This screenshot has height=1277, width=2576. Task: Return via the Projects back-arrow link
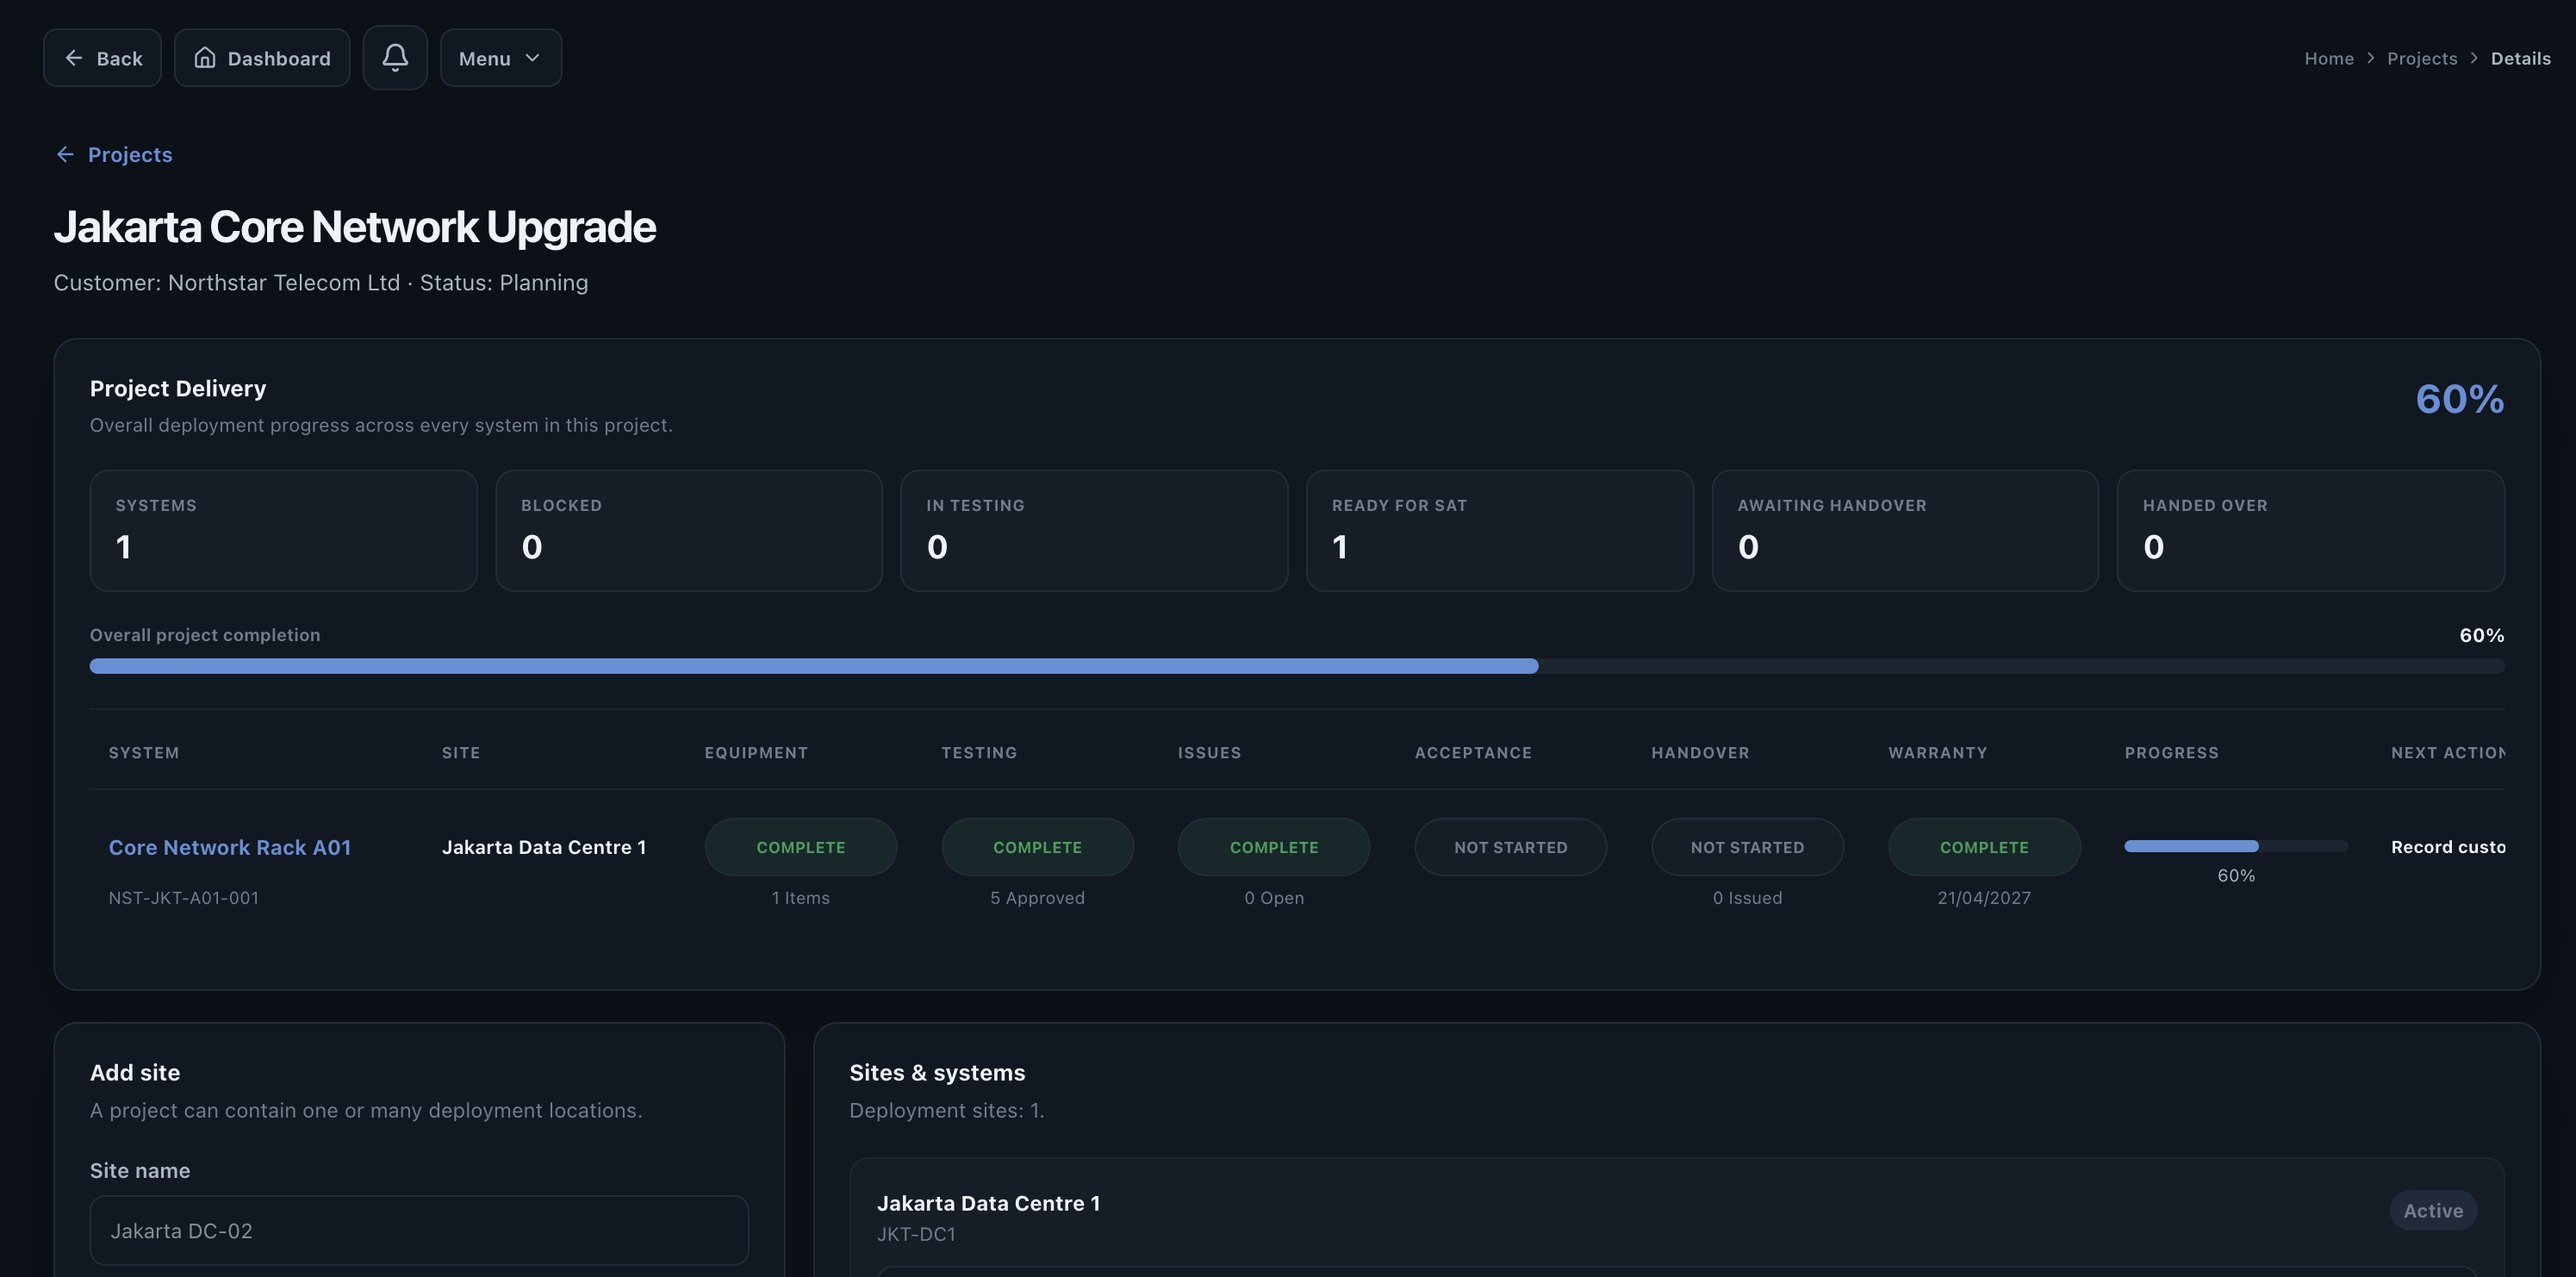pos(114,154)
